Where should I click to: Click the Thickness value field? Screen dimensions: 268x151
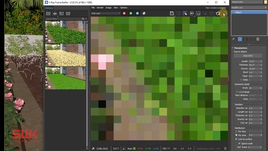pyautogui.click(x=254, y=65)
